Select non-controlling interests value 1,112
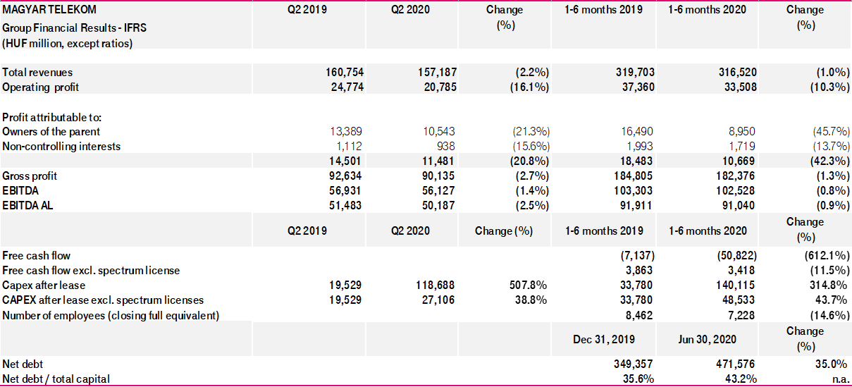The height and width of the screenshot is (387, 852). point(349,146)
